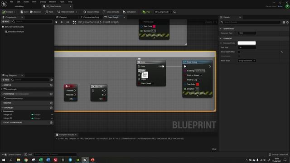Clear the compiler results log
Image resolution: width=290 pixels, height=163 pixels.
coord(214,149)
